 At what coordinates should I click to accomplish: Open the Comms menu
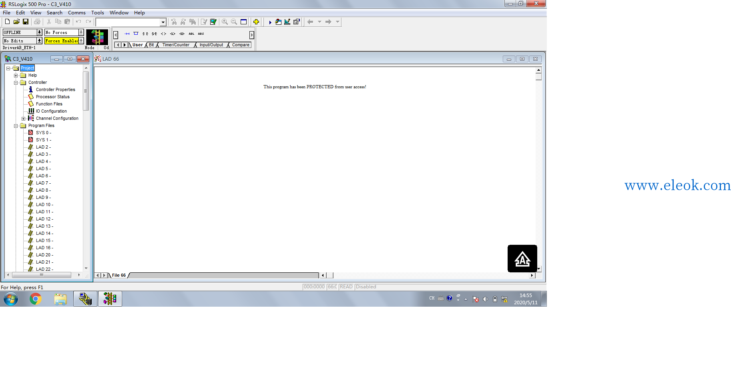coord(76,13)
